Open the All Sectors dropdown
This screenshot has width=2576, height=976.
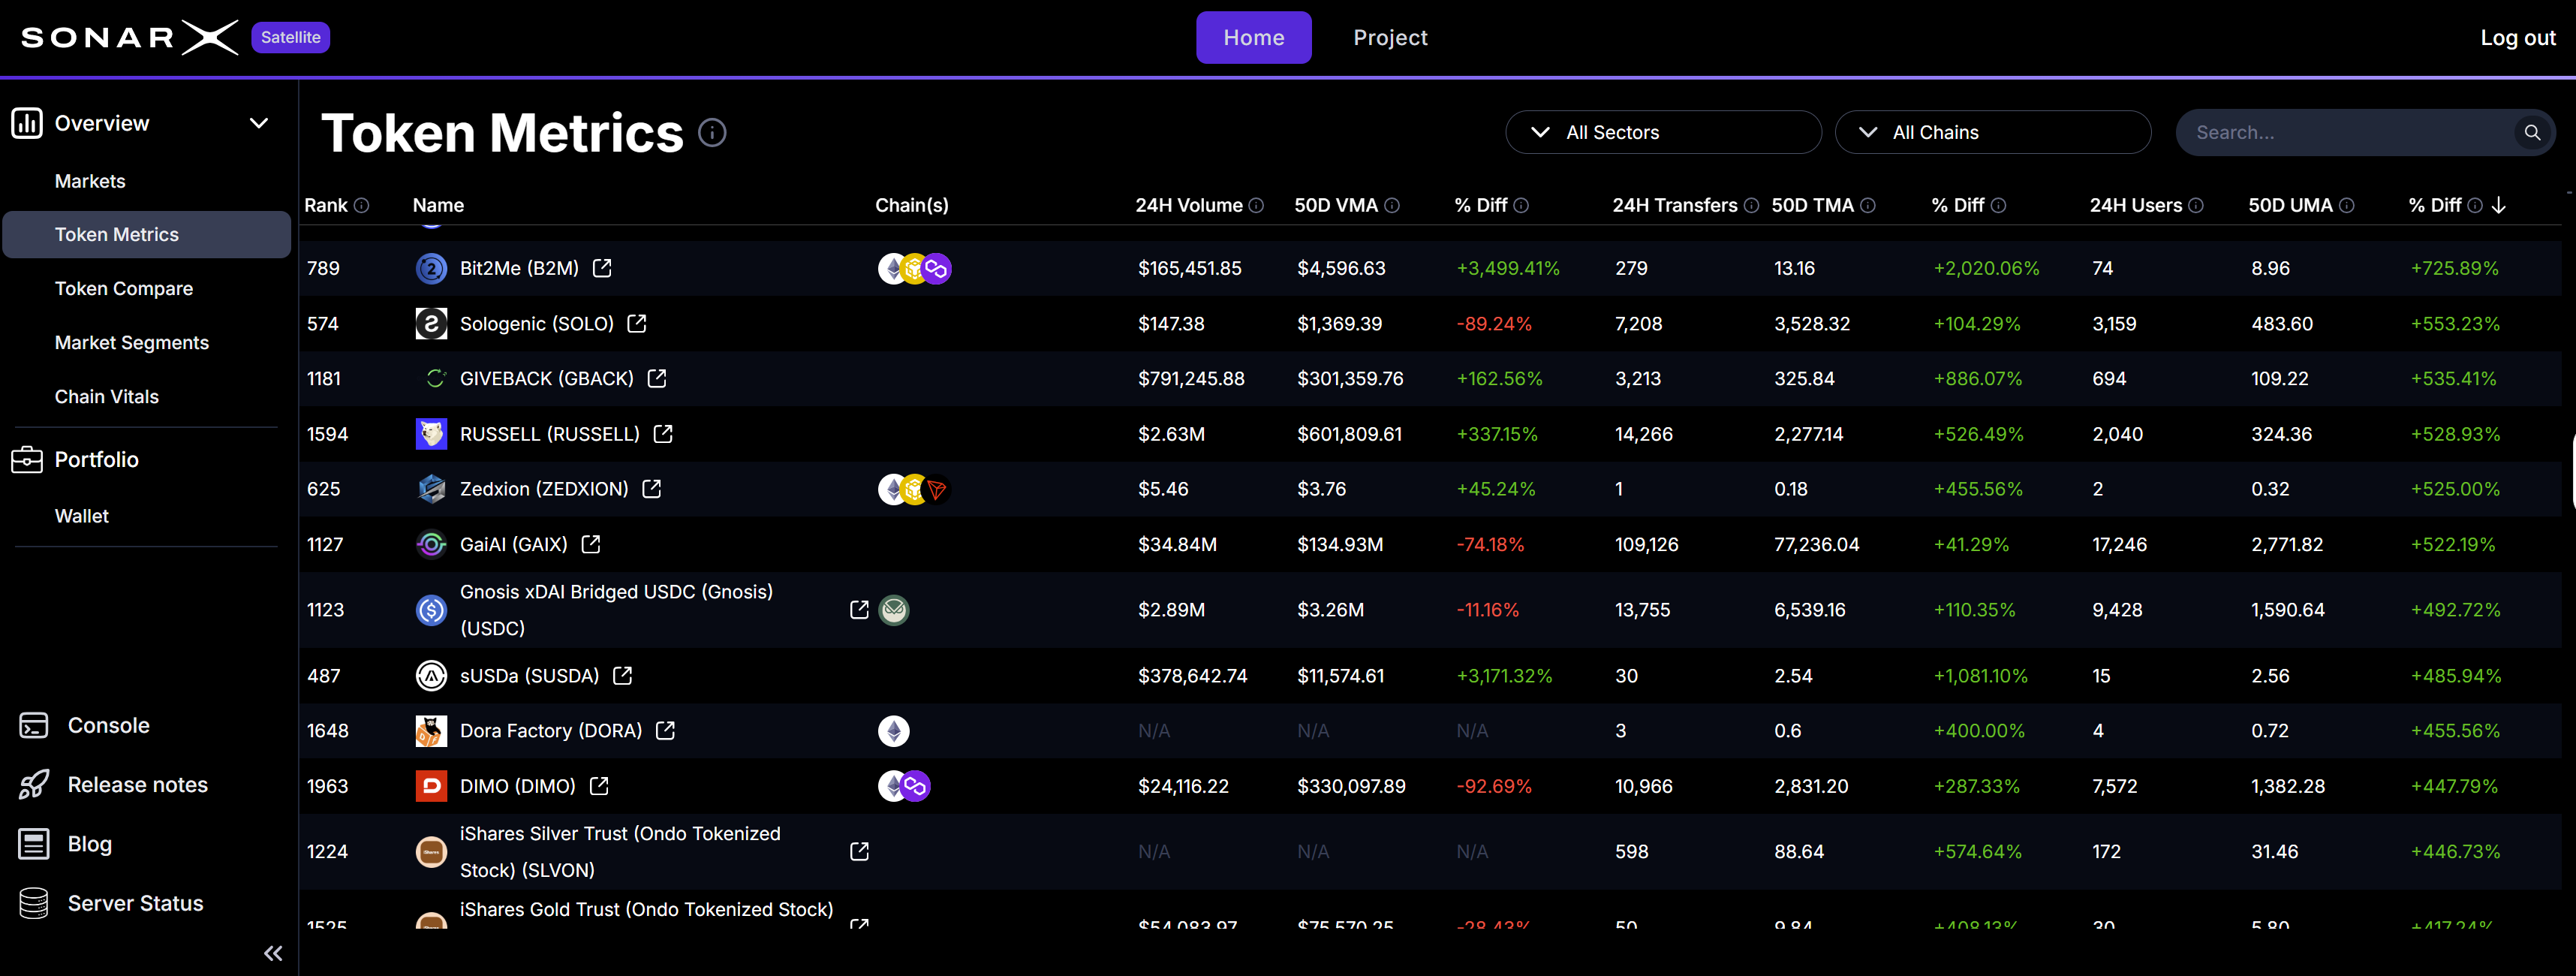tap(1662, 132)
